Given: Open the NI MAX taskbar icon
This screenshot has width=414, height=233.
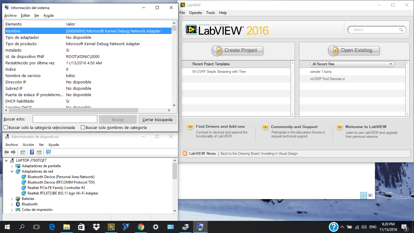Looking at the screenshot, I should point(126,227).
